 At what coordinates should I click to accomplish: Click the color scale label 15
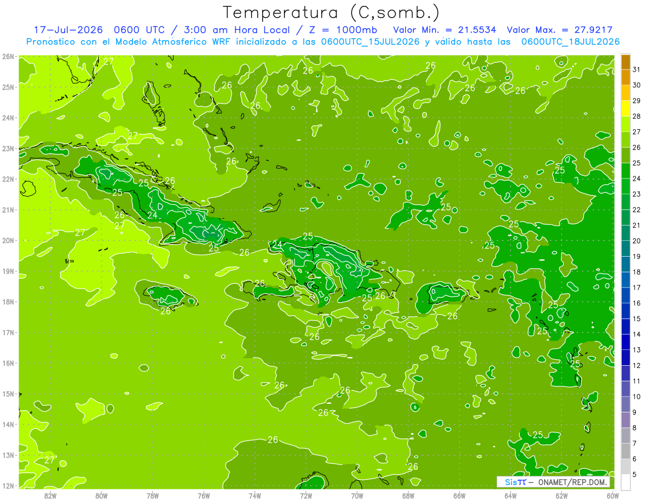637,319
